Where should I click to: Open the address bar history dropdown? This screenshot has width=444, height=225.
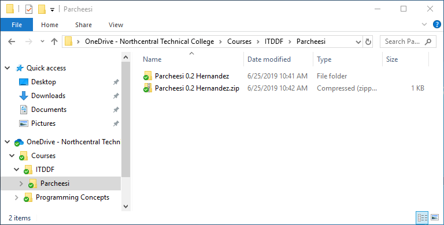tap(358, 42)
